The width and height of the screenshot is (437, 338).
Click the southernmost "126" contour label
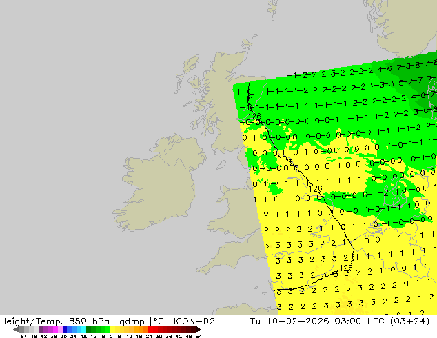point(346,268)
